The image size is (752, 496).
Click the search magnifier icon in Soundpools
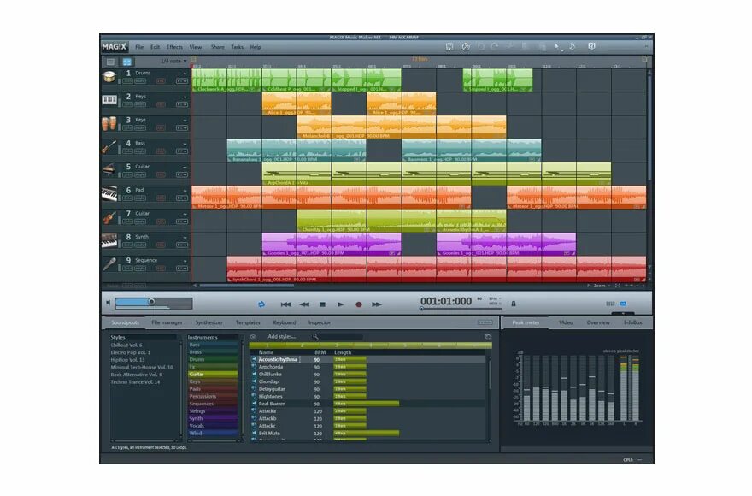click(x=315, y=337)
